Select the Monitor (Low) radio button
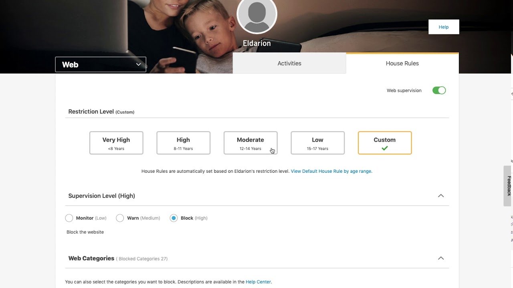Image resolution: width=513 pixels, height=288 pixels. (x=69, y=218)
